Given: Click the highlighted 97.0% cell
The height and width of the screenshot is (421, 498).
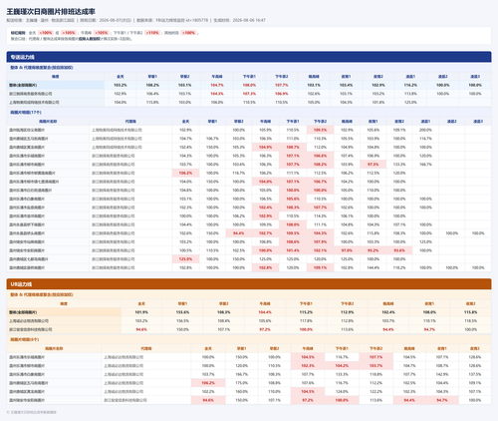Looking at the screenshot, I should tap(347, 250).
